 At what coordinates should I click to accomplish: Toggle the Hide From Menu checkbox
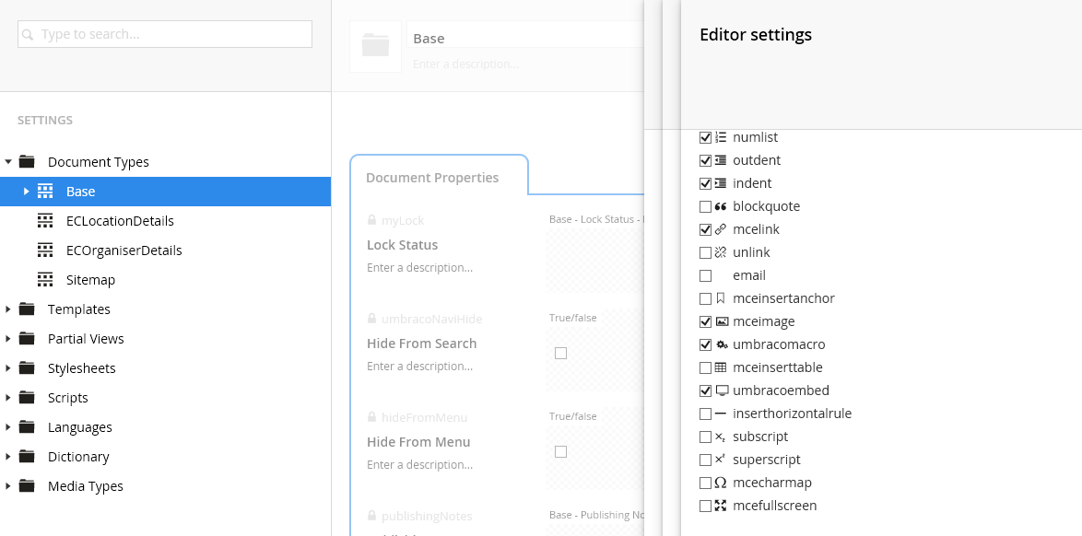(561, 452)
